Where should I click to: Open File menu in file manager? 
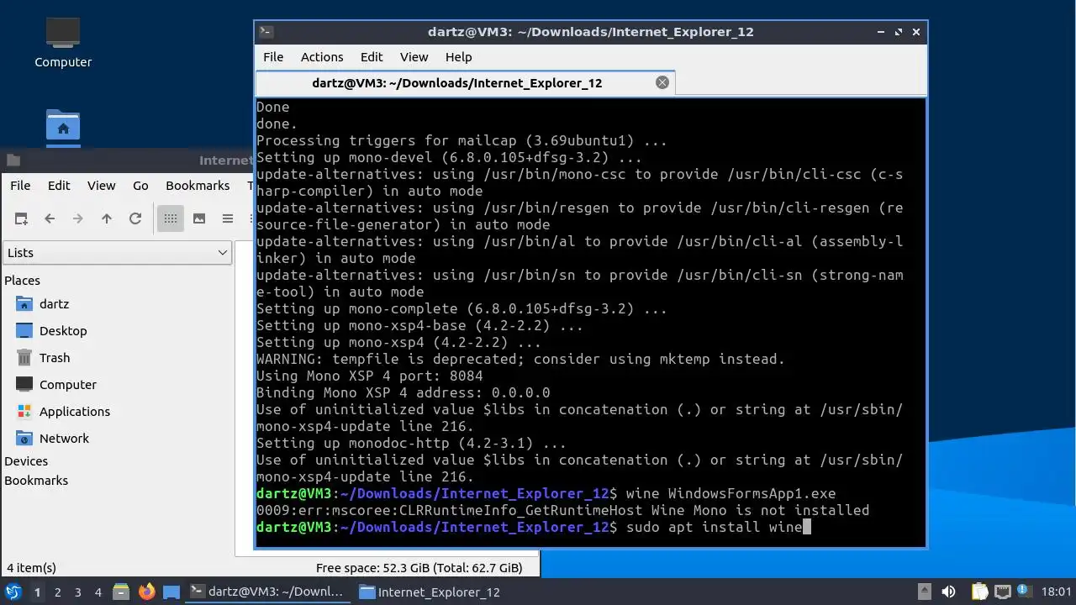(20, 186)
